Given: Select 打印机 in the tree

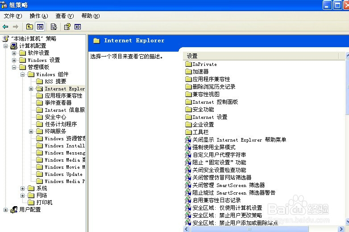Looking at the screenshot, I should coord(44,203).
